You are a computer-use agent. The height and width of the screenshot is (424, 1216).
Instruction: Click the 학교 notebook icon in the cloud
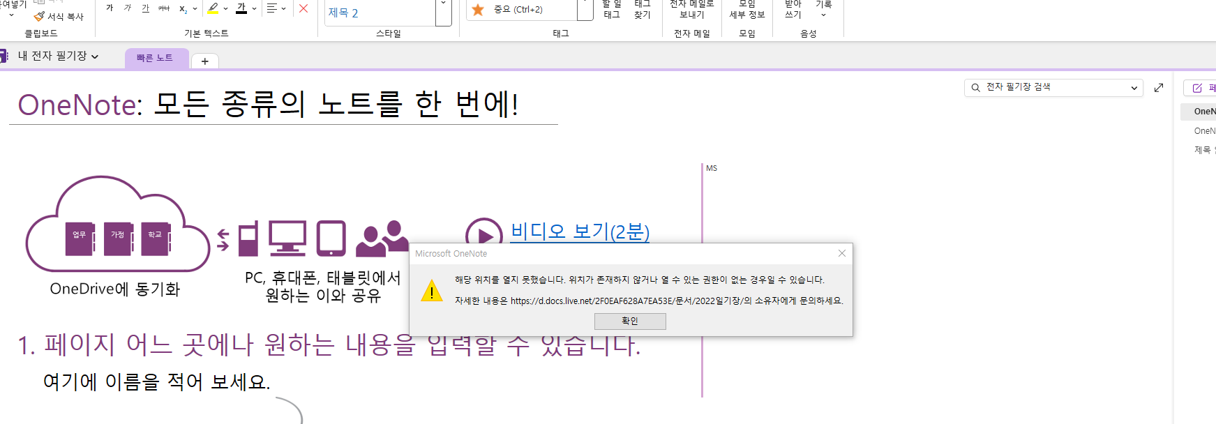(x=156, y=239)
